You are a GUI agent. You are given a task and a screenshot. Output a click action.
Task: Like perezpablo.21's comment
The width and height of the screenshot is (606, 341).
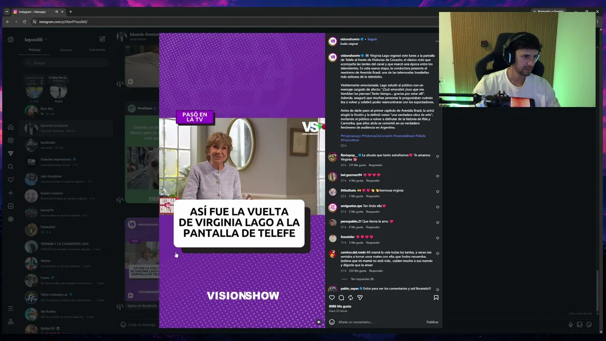tap(437, 222)
